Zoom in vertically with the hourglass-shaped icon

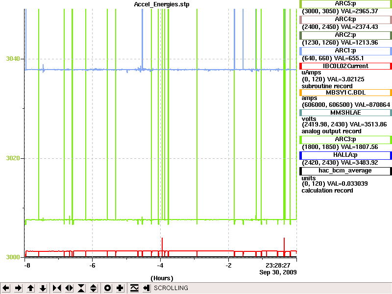pyautogui.click(x=81, y=288)
